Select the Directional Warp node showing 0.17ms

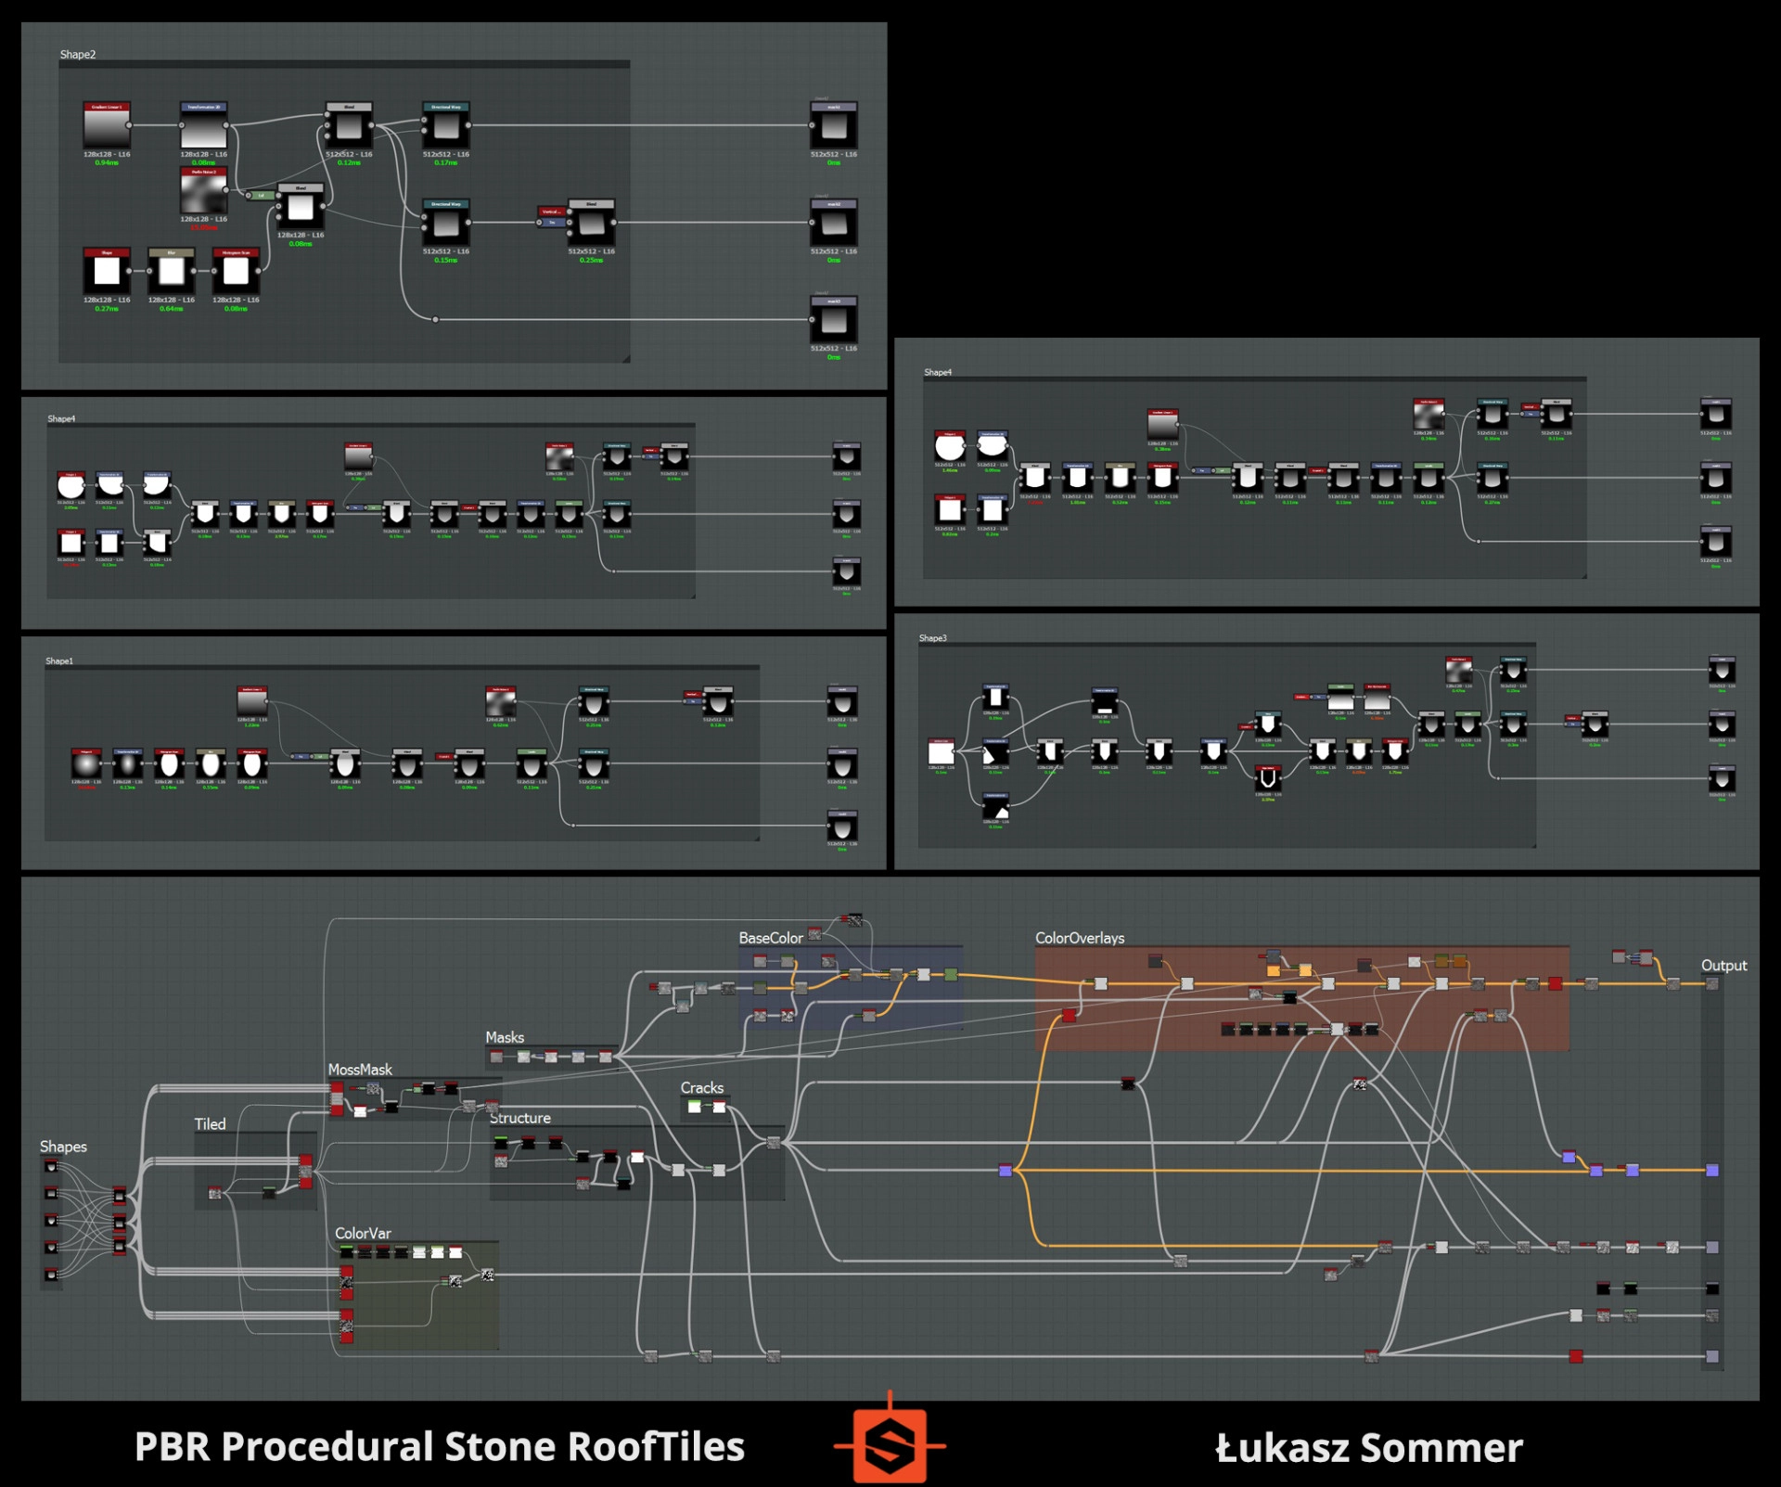tap(446, 126)
